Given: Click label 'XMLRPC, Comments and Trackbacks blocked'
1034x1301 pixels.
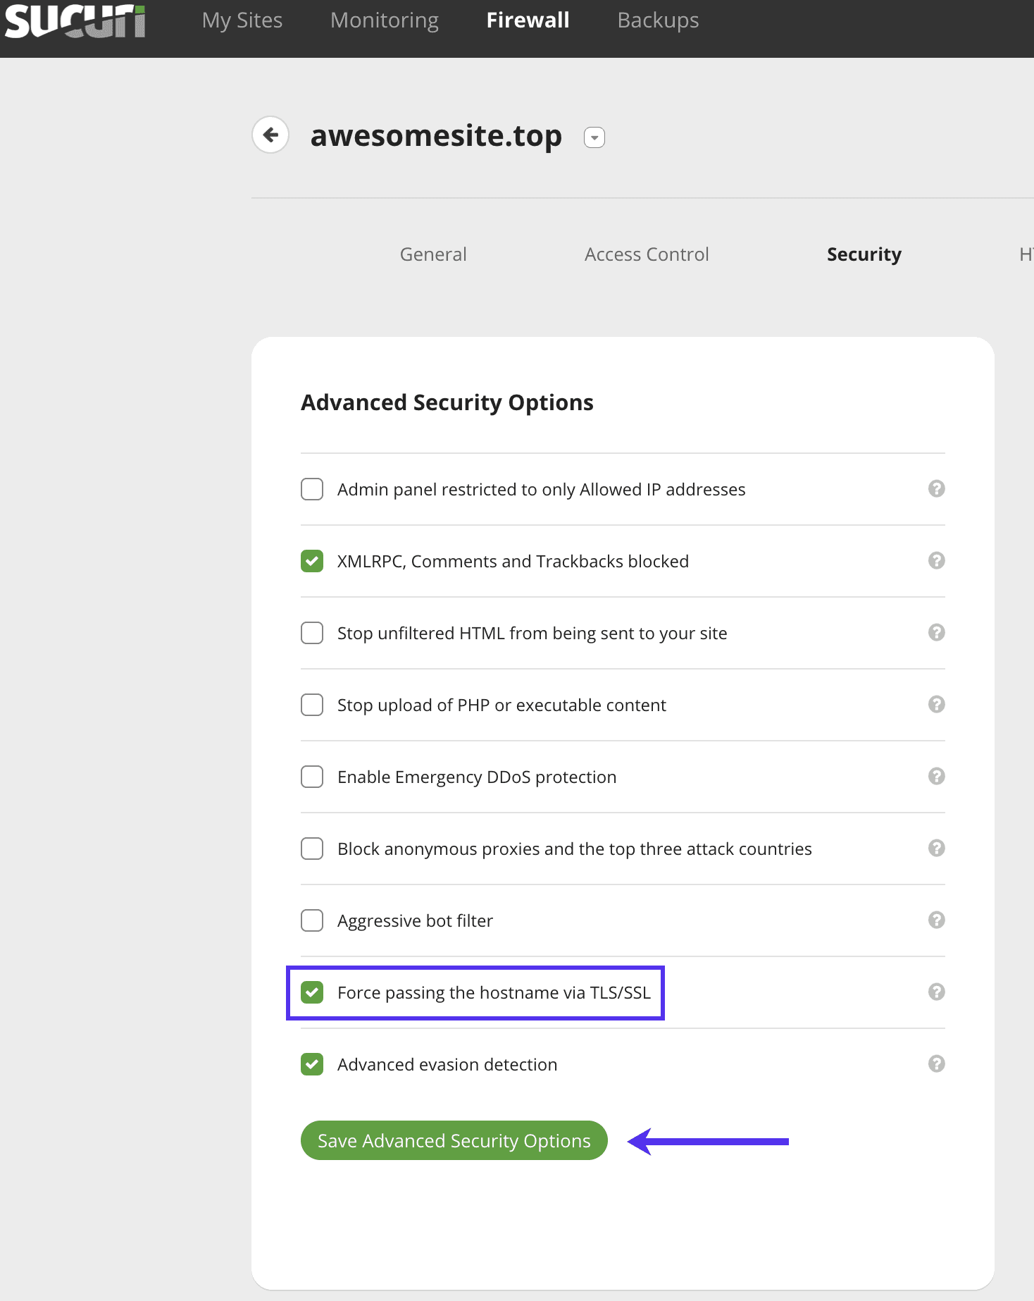Looking at the screenshot, I should click(513, 562).
